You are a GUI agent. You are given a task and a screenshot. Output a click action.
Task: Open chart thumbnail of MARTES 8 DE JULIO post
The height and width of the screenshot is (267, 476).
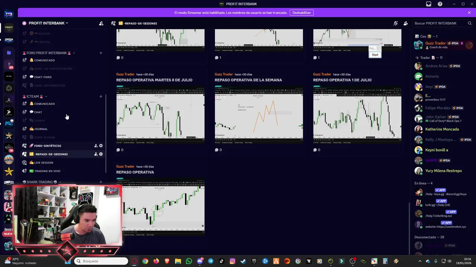160,114
